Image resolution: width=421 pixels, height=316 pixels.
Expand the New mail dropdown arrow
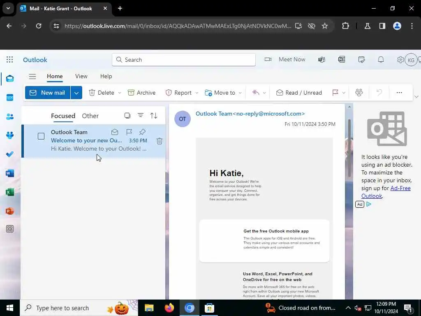[76, 93]
